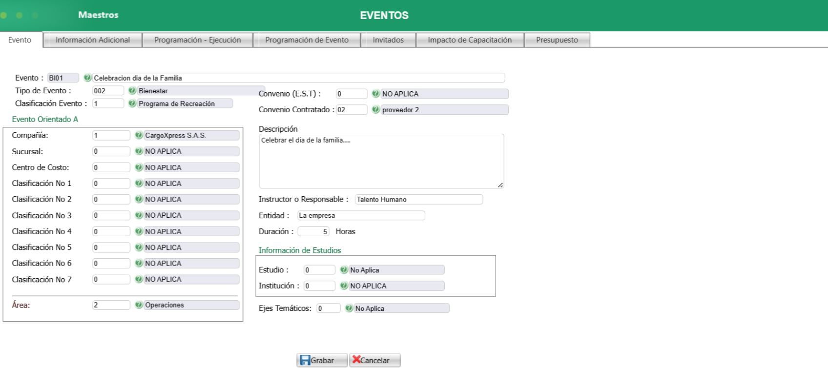Click inside the Descripción text area
The width and height of the screenshot is (828, 368).
click(381, 161)
